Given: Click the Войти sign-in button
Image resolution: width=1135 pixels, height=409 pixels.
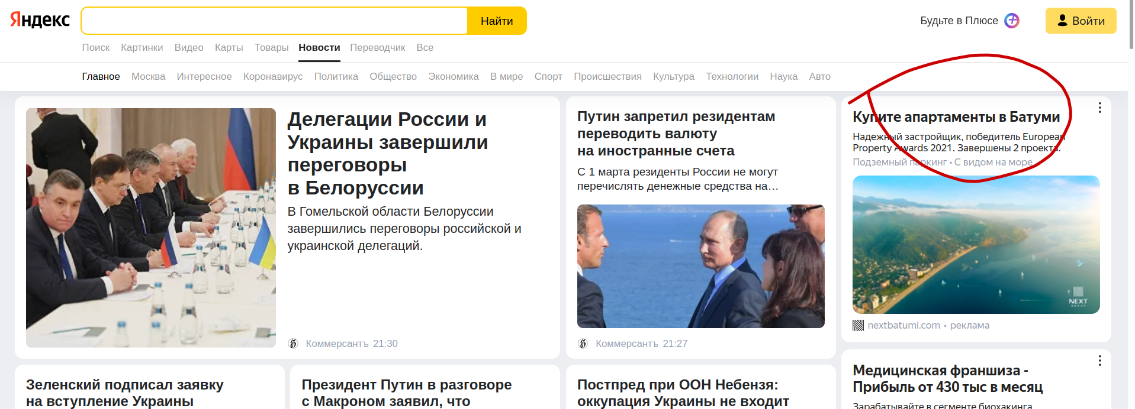Looking at the screenshot, I should pyautogui.click(x=1081, y=21).
